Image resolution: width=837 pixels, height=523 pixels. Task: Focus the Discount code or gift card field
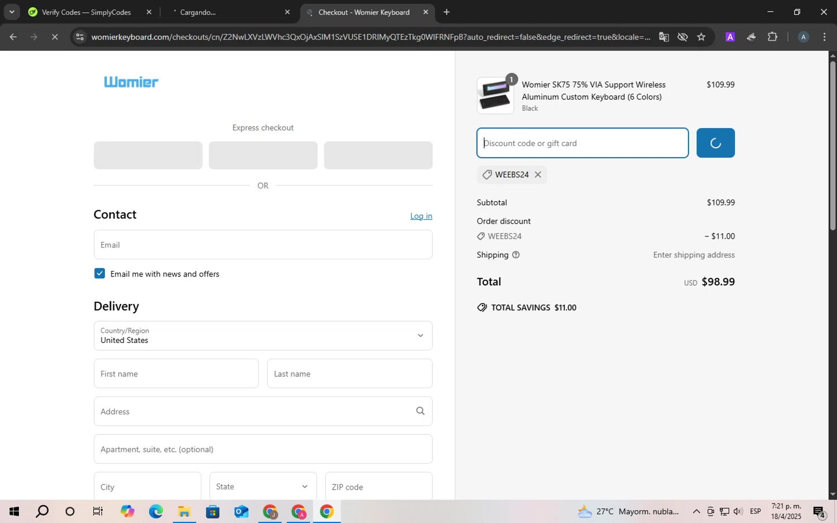[583, 143]
